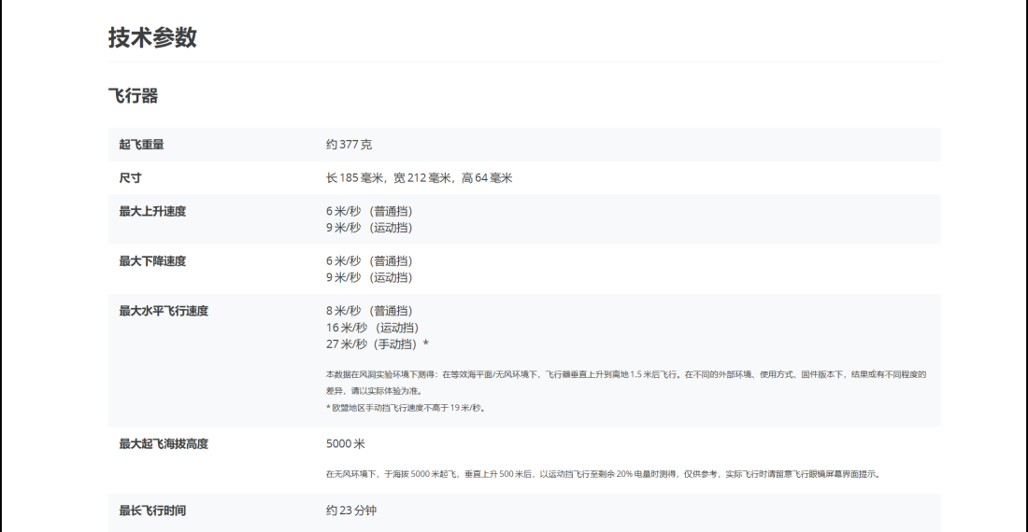
Task: Select the 最长飞行时间 row label
Action: pos(152,511)
